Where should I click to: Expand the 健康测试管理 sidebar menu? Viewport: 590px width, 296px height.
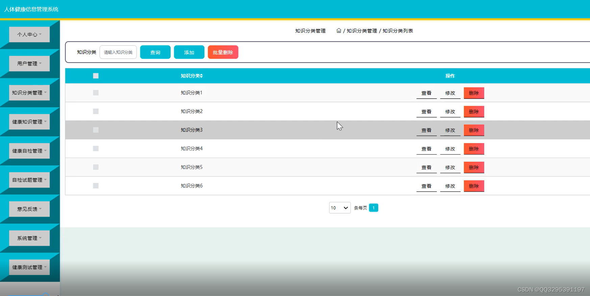point(29,267)
